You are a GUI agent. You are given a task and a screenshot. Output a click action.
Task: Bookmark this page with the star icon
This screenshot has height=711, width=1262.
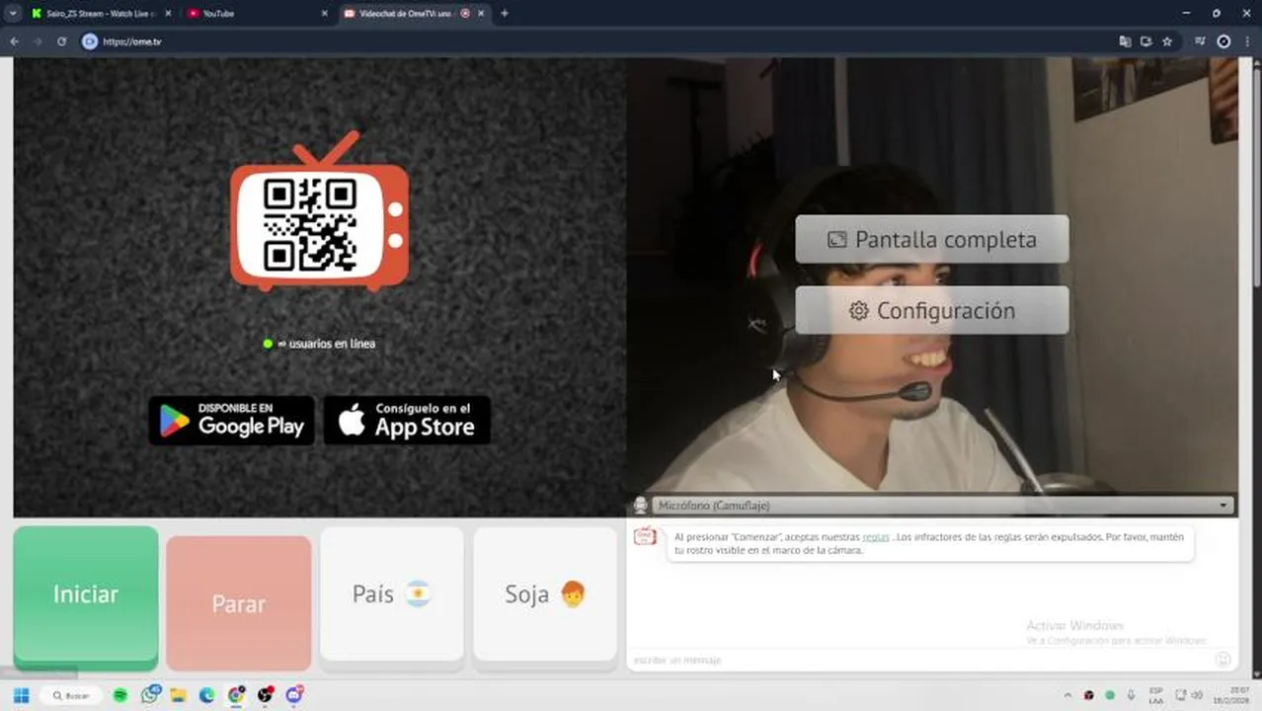tap(1167, 41)
